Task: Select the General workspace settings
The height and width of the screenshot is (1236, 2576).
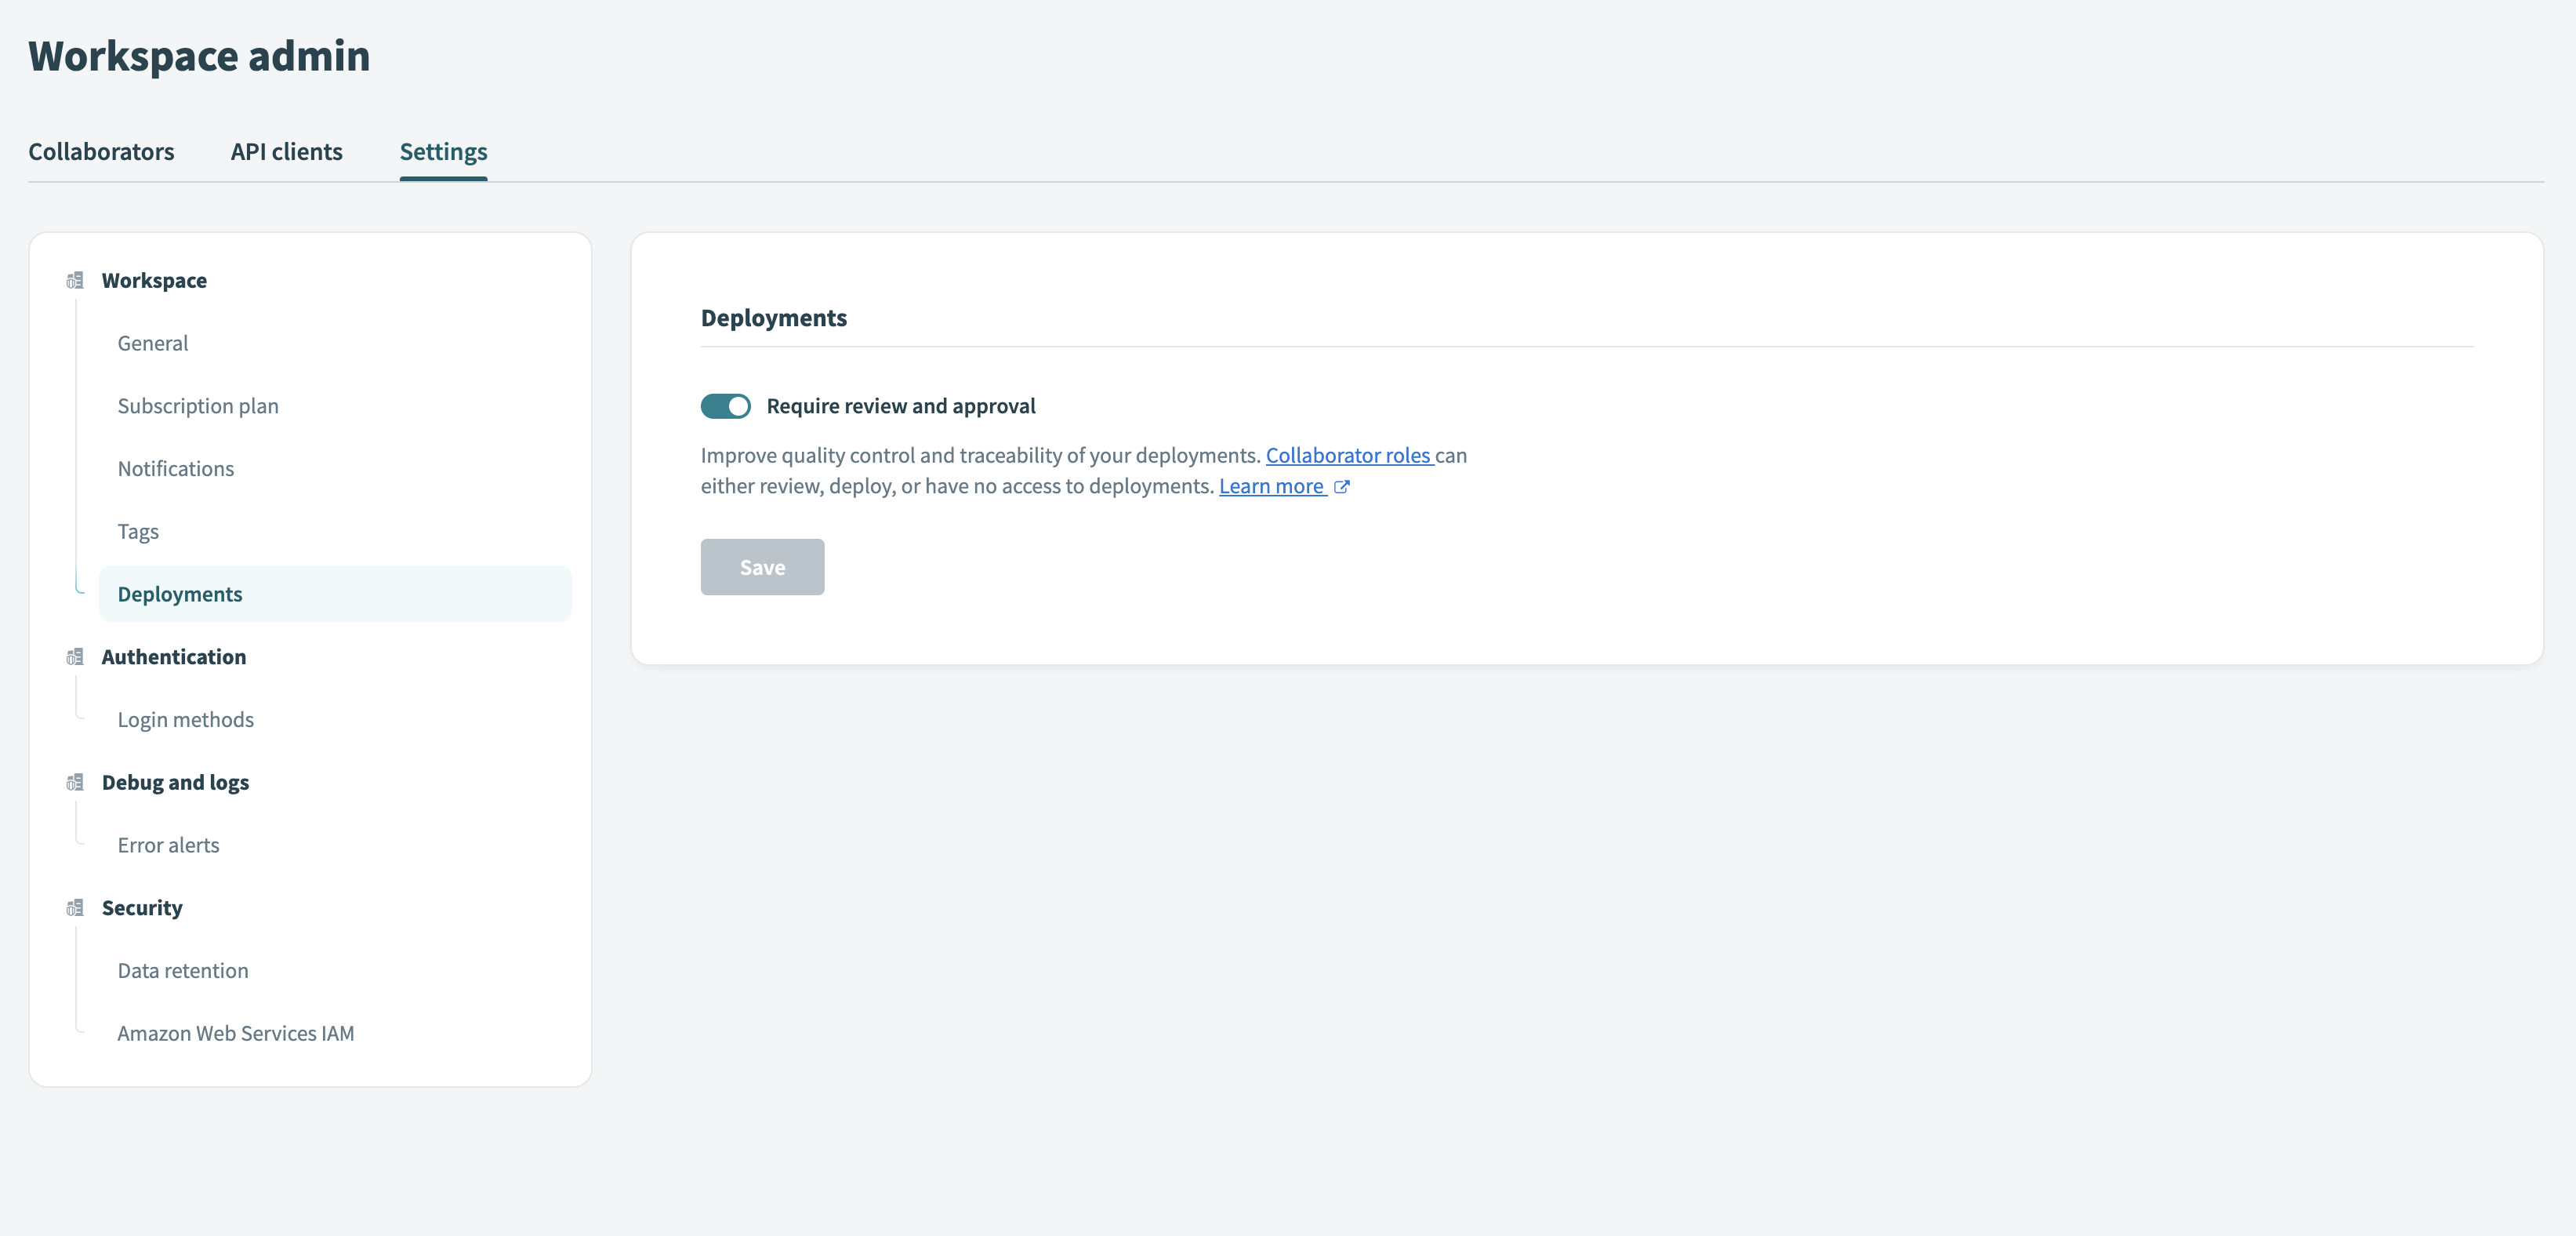Action: tap(151, 342)
